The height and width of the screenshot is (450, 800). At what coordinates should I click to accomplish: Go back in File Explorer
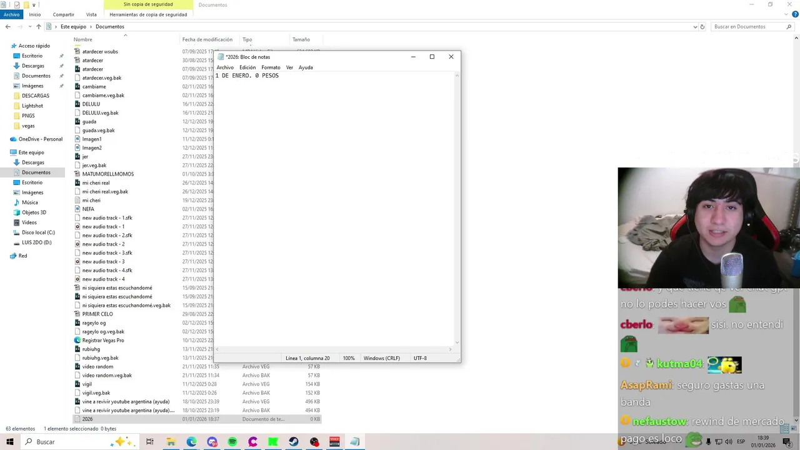pyautogui.click(x=8, y=27)
